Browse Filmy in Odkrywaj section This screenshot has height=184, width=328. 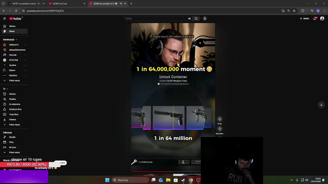click(15, 142)
